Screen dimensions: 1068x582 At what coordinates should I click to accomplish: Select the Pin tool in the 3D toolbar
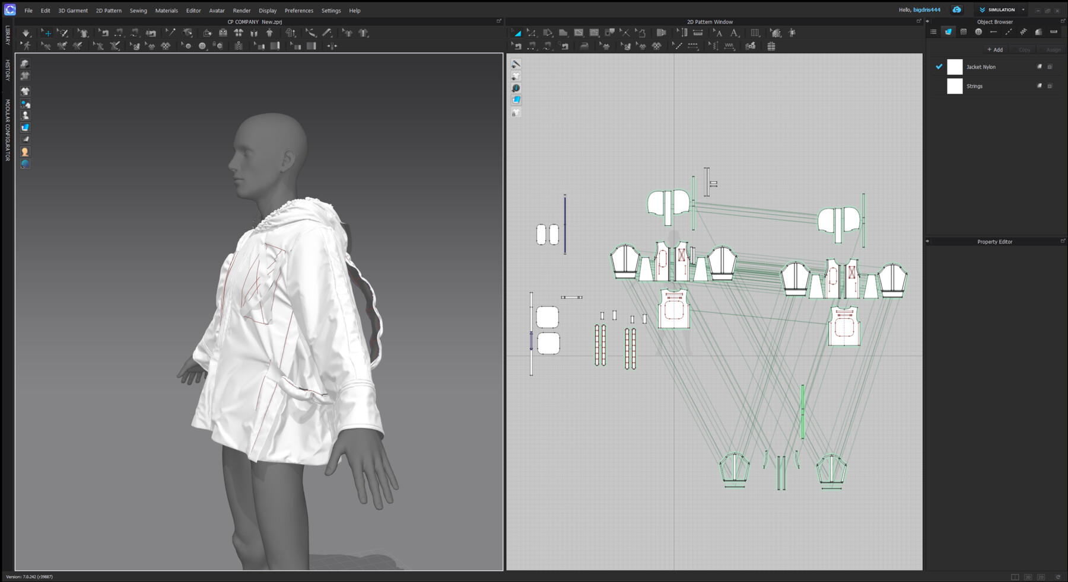pos(170,33)
